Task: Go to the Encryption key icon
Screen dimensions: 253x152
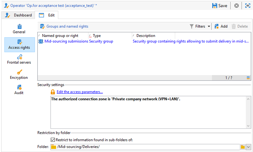Action: pos(20,72)
